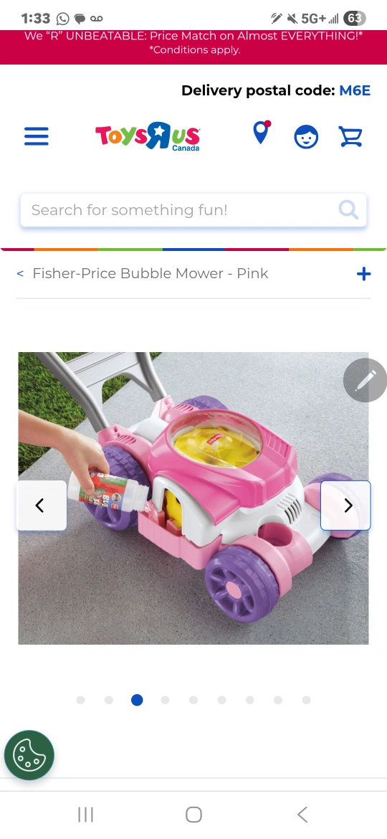The width and height of the screenshot is (387, 839).
Task: Open cookie preferences button
Action: pyautogui.click(x=29, y=755)
